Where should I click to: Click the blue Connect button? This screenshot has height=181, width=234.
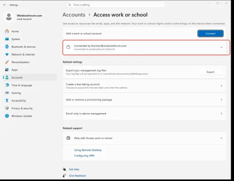(x=210, y=33)
